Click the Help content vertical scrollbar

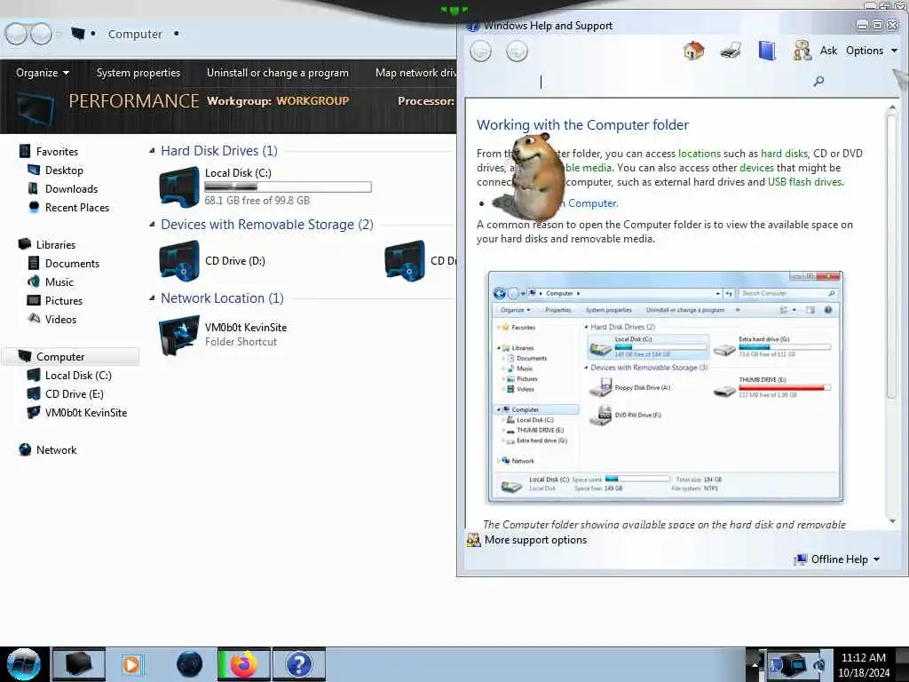pyautogui.click(x=892, y=313)
